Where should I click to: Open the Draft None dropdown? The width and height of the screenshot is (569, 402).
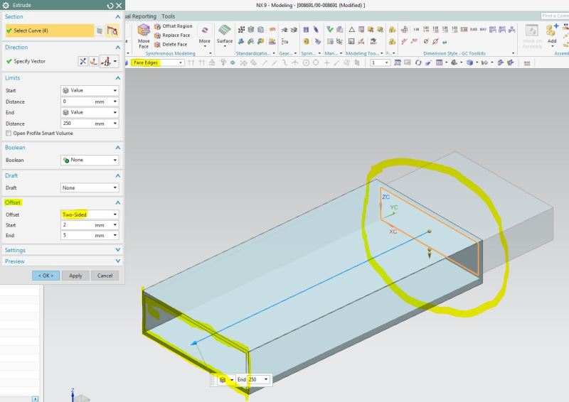(x=90, y=188)
